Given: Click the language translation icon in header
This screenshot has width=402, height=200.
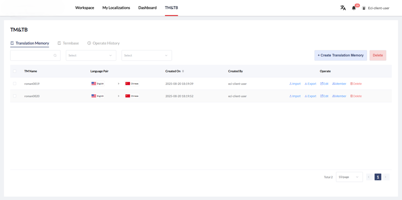Looking at the screenshot, I should tap(343, 8).
